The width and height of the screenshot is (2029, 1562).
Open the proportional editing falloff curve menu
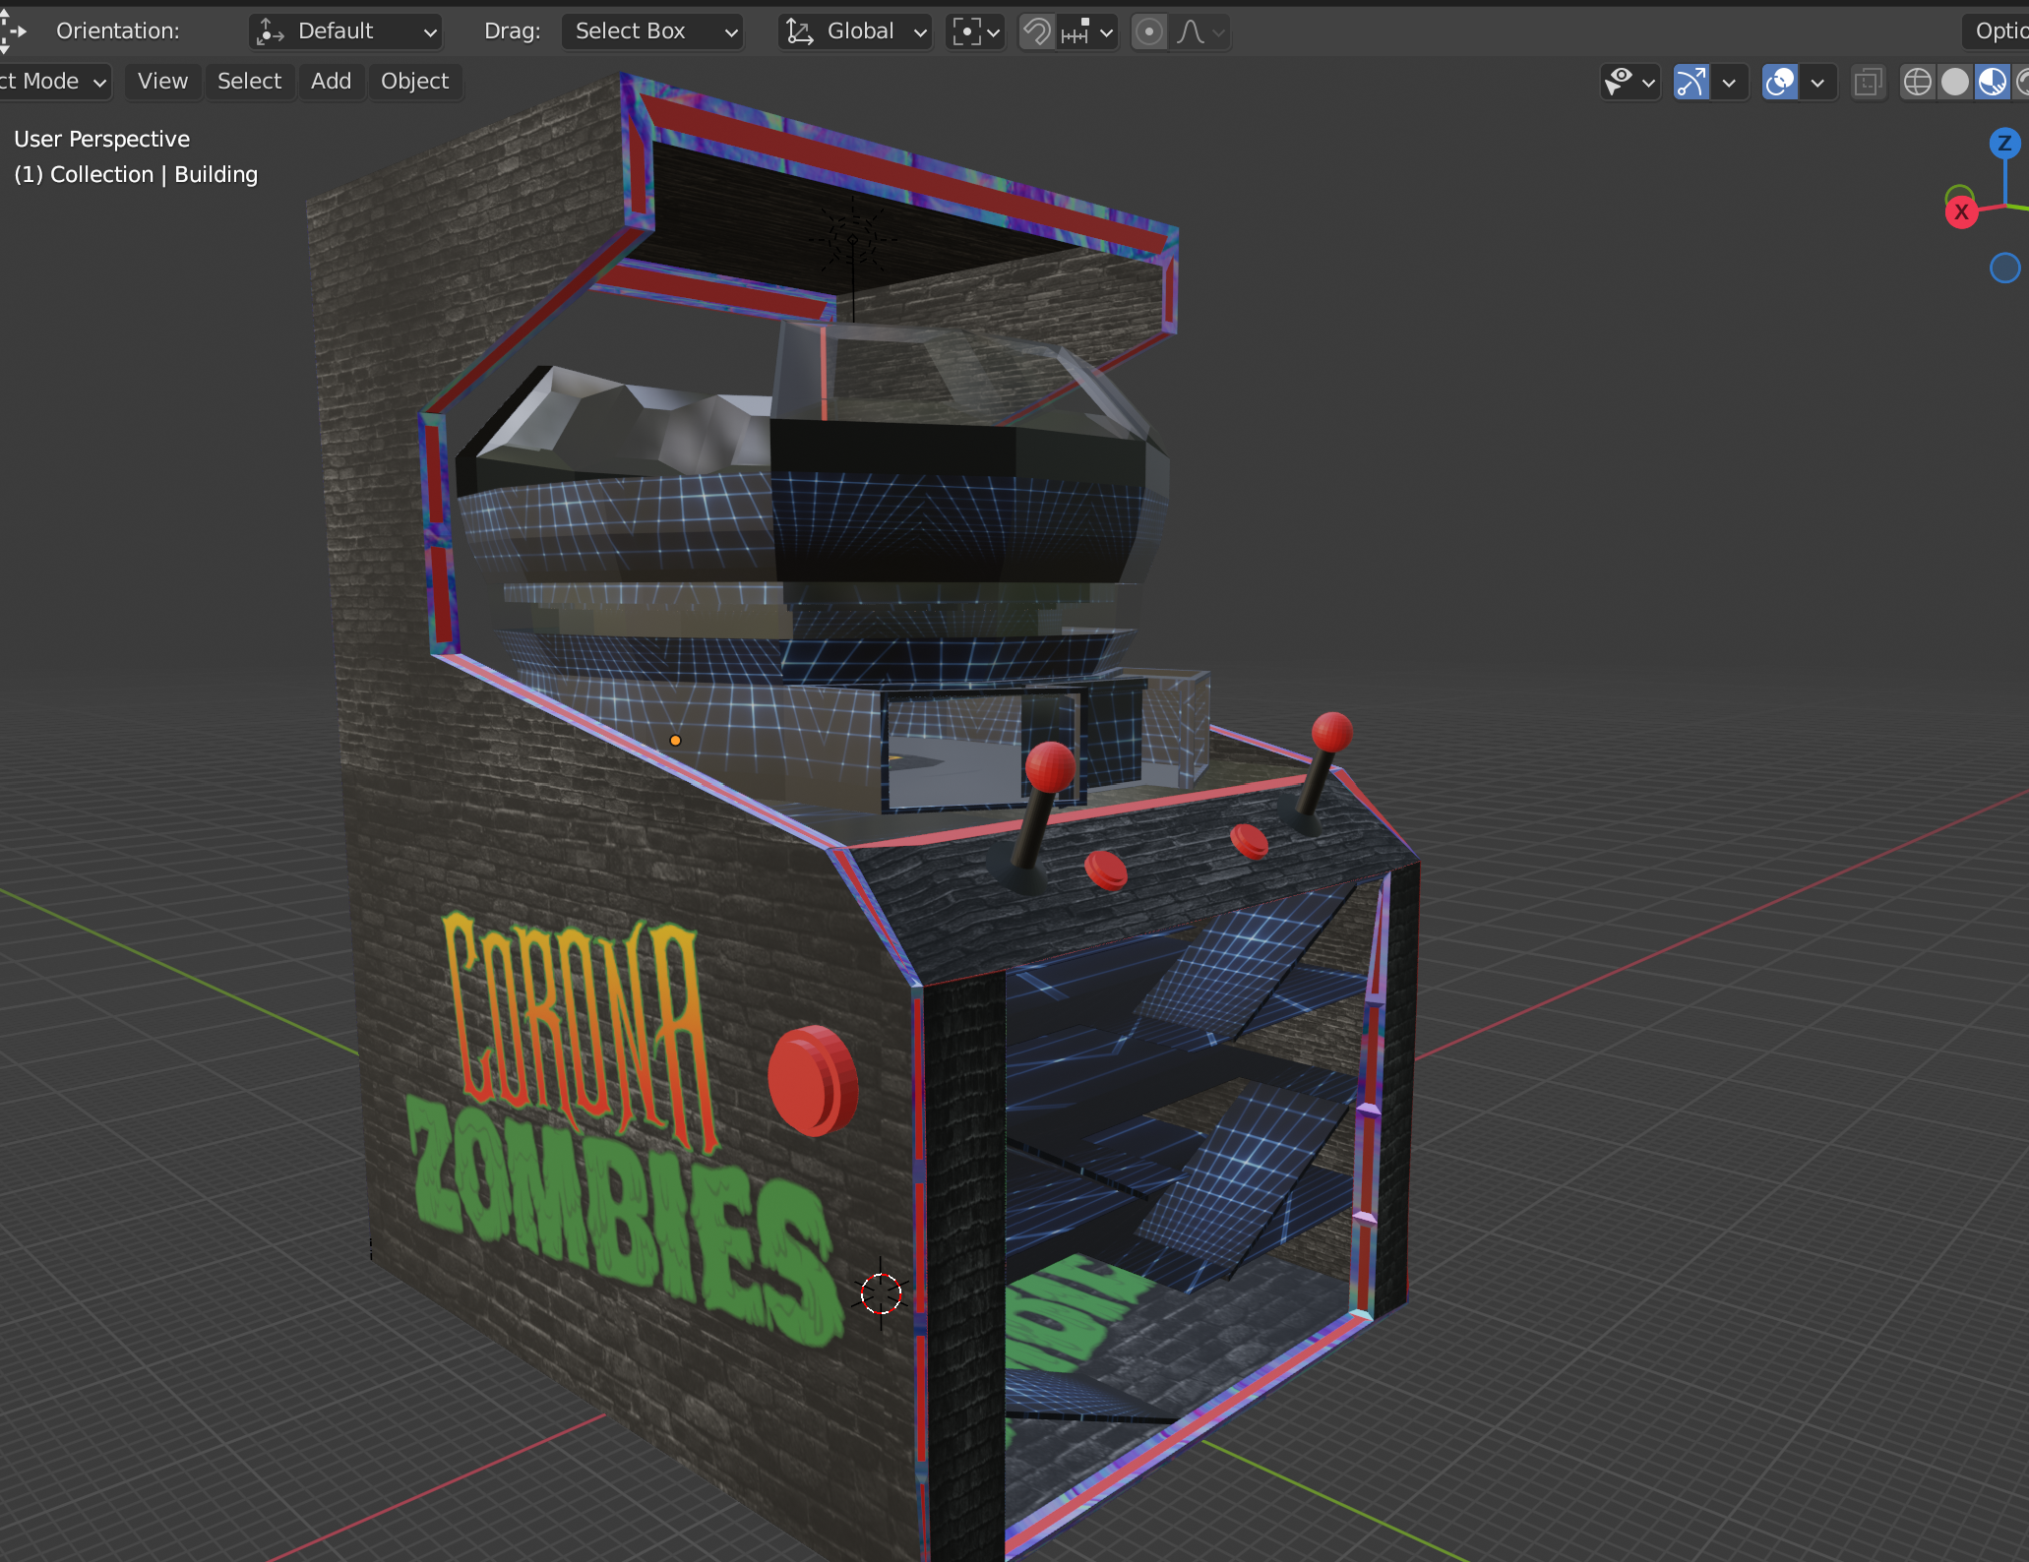coord(1200,31)
